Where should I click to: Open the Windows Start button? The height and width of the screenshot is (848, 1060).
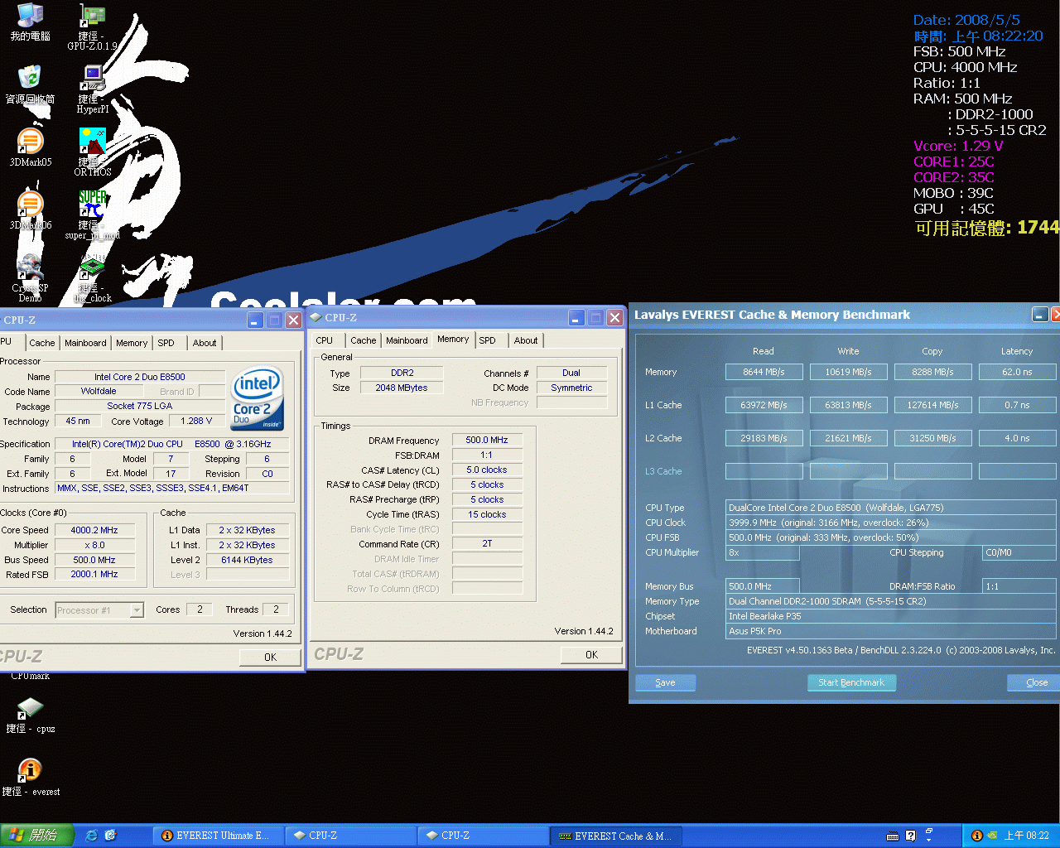36,836
